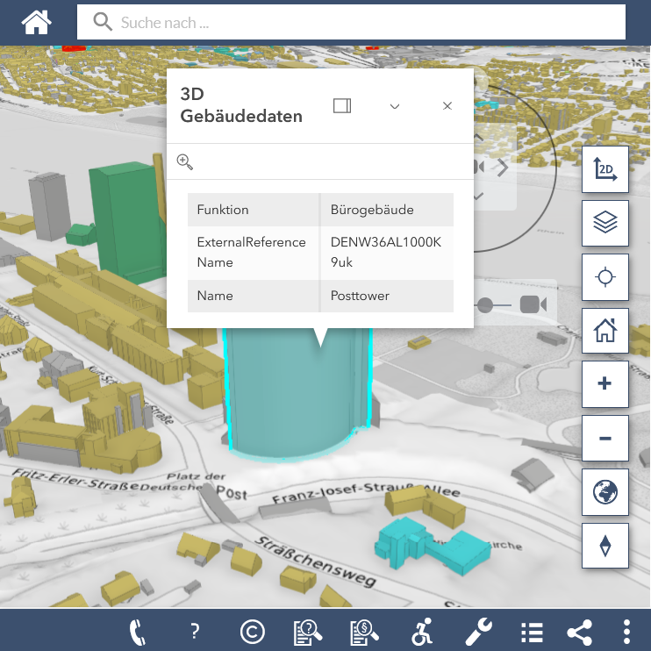Select the Bürogebäude value cell

(x=387, y=210)
